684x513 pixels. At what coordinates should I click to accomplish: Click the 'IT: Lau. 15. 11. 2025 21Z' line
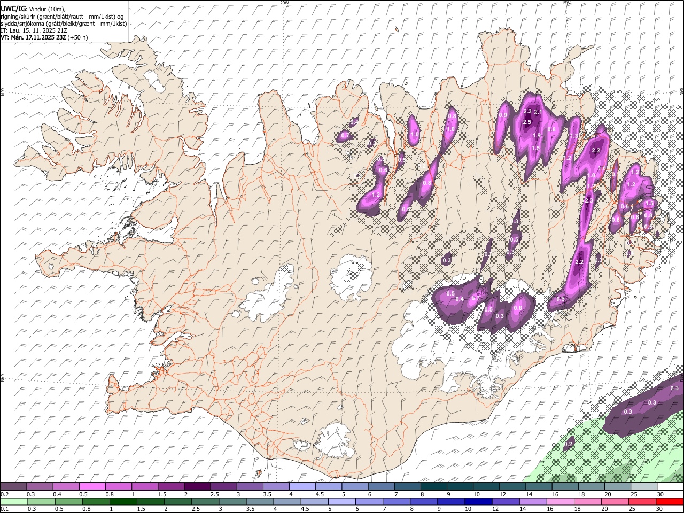[34, 30]
